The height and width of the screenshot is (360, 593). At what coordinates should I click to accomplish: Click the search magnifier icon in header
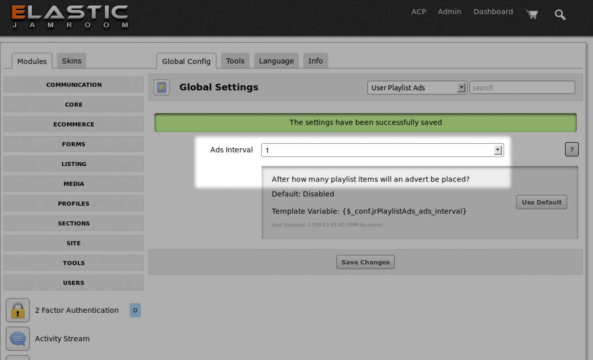[560, 14]
